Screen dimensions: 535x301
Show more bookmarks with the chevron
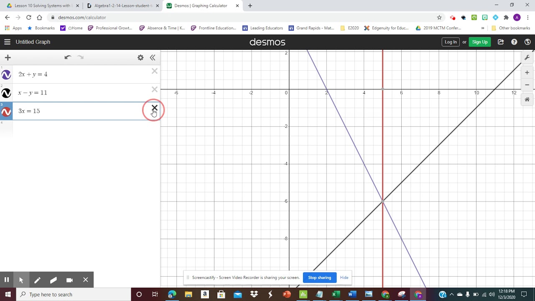click(x=483, y=28)
